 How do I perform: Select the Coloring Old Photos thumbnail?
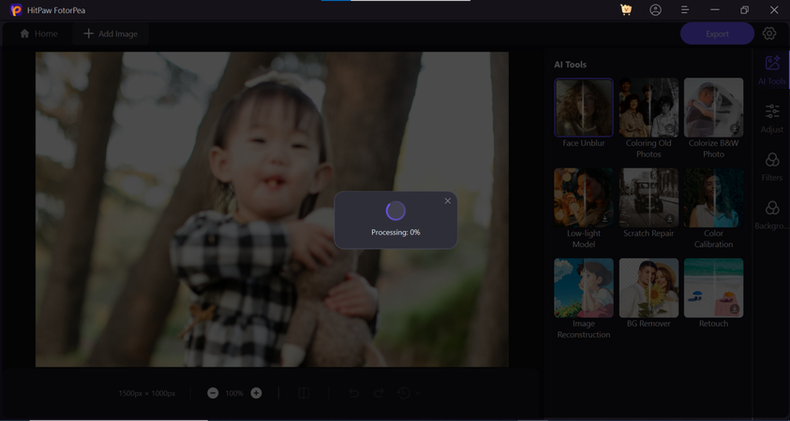point(648,108)
